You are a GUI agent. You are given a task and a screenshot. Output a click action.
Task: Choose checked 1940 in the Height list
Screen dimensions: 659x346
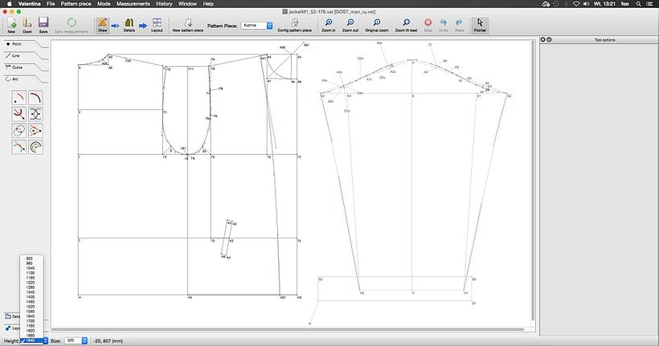click(31, 340)
